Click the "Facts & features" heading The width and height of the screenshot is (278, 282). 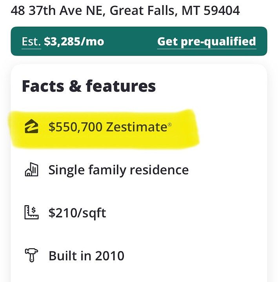coord(89,86)
